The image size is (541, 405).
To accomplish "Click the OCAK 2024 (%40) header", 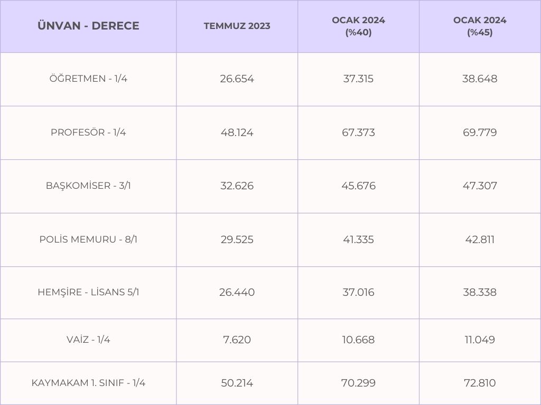I will (x=358, y=26).
